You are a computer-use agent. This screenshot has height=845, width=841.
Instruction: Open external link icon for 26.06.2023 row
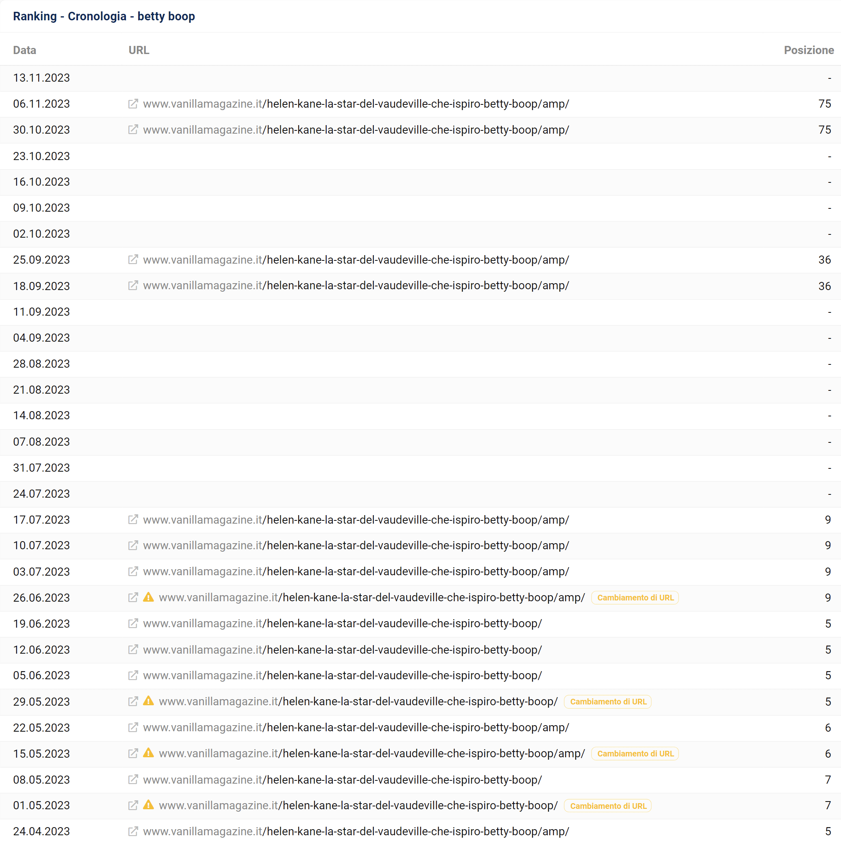click(x=133, y=598)
